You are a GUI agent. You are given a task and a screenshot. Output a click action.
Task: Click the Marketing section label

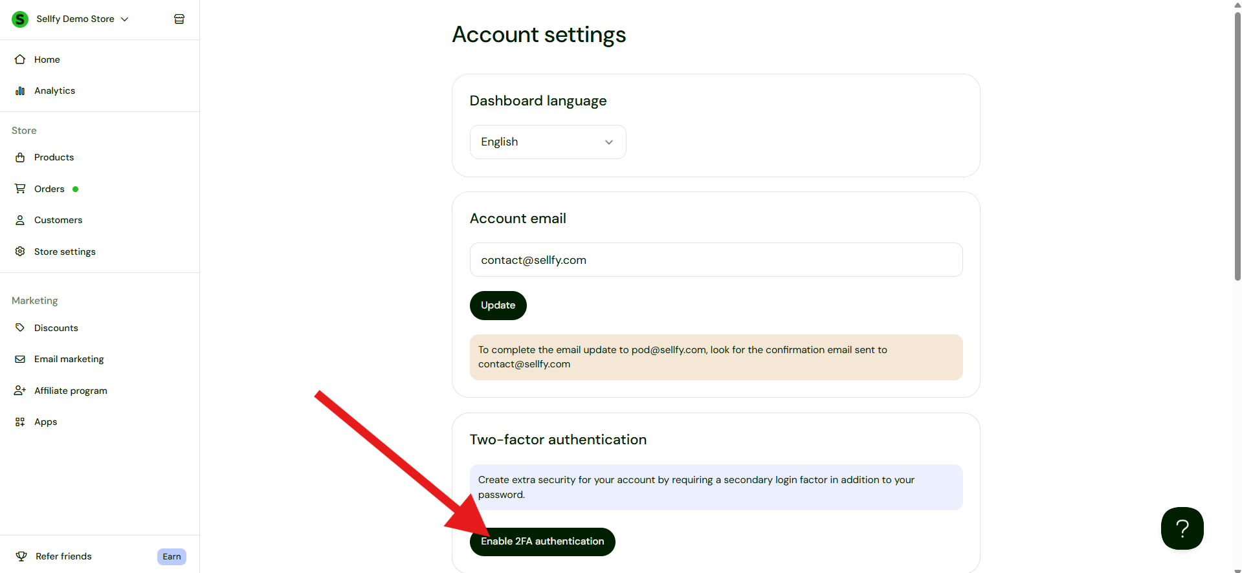coord(35,301)
